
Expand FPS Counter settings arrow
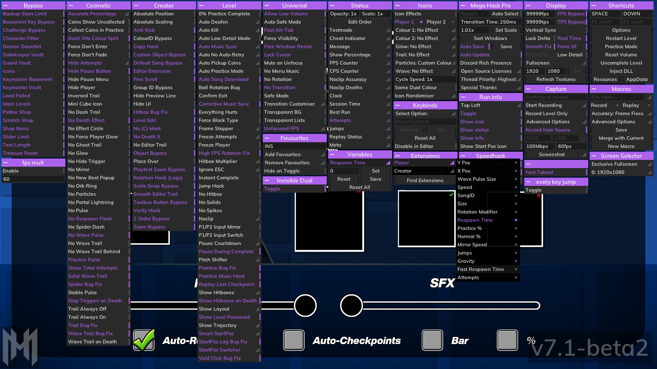click(x=388, y=63)
